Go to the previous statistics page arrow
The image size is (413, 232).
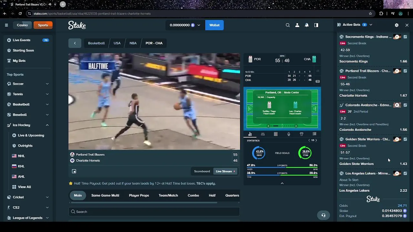coord(309,140)
